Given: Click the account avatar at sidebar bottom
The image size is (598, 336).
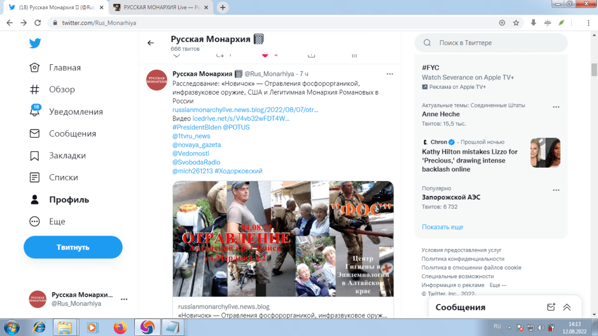Looking at the screenshot, I should 38,299.
